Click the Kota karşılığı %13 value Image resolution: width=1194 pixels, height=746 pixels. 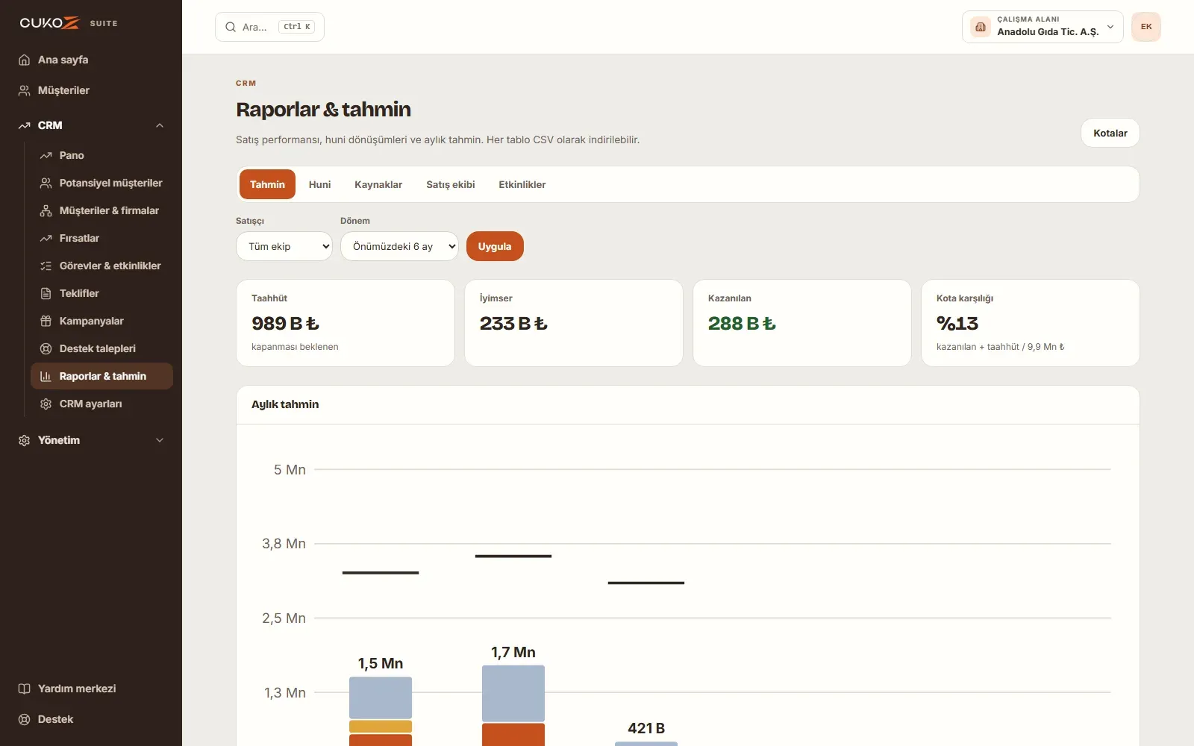click(957, 323)
